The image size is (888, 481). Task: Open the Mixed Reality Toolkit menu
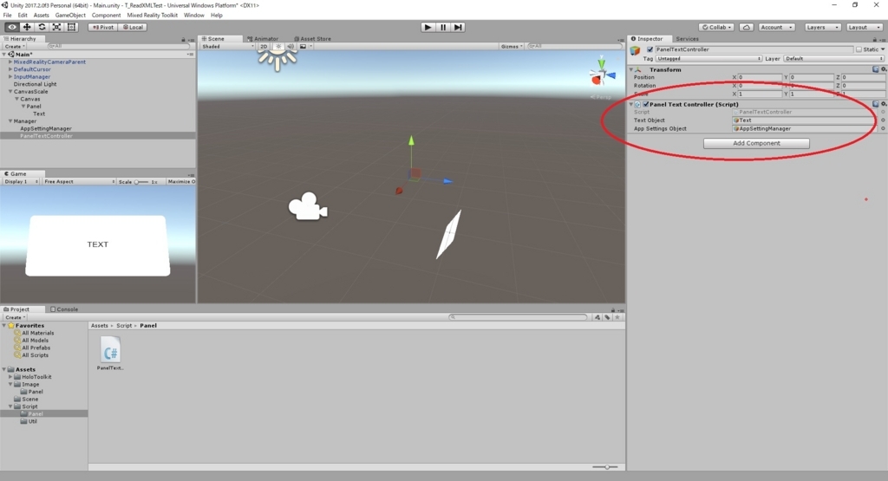click(x=152, y=16)
